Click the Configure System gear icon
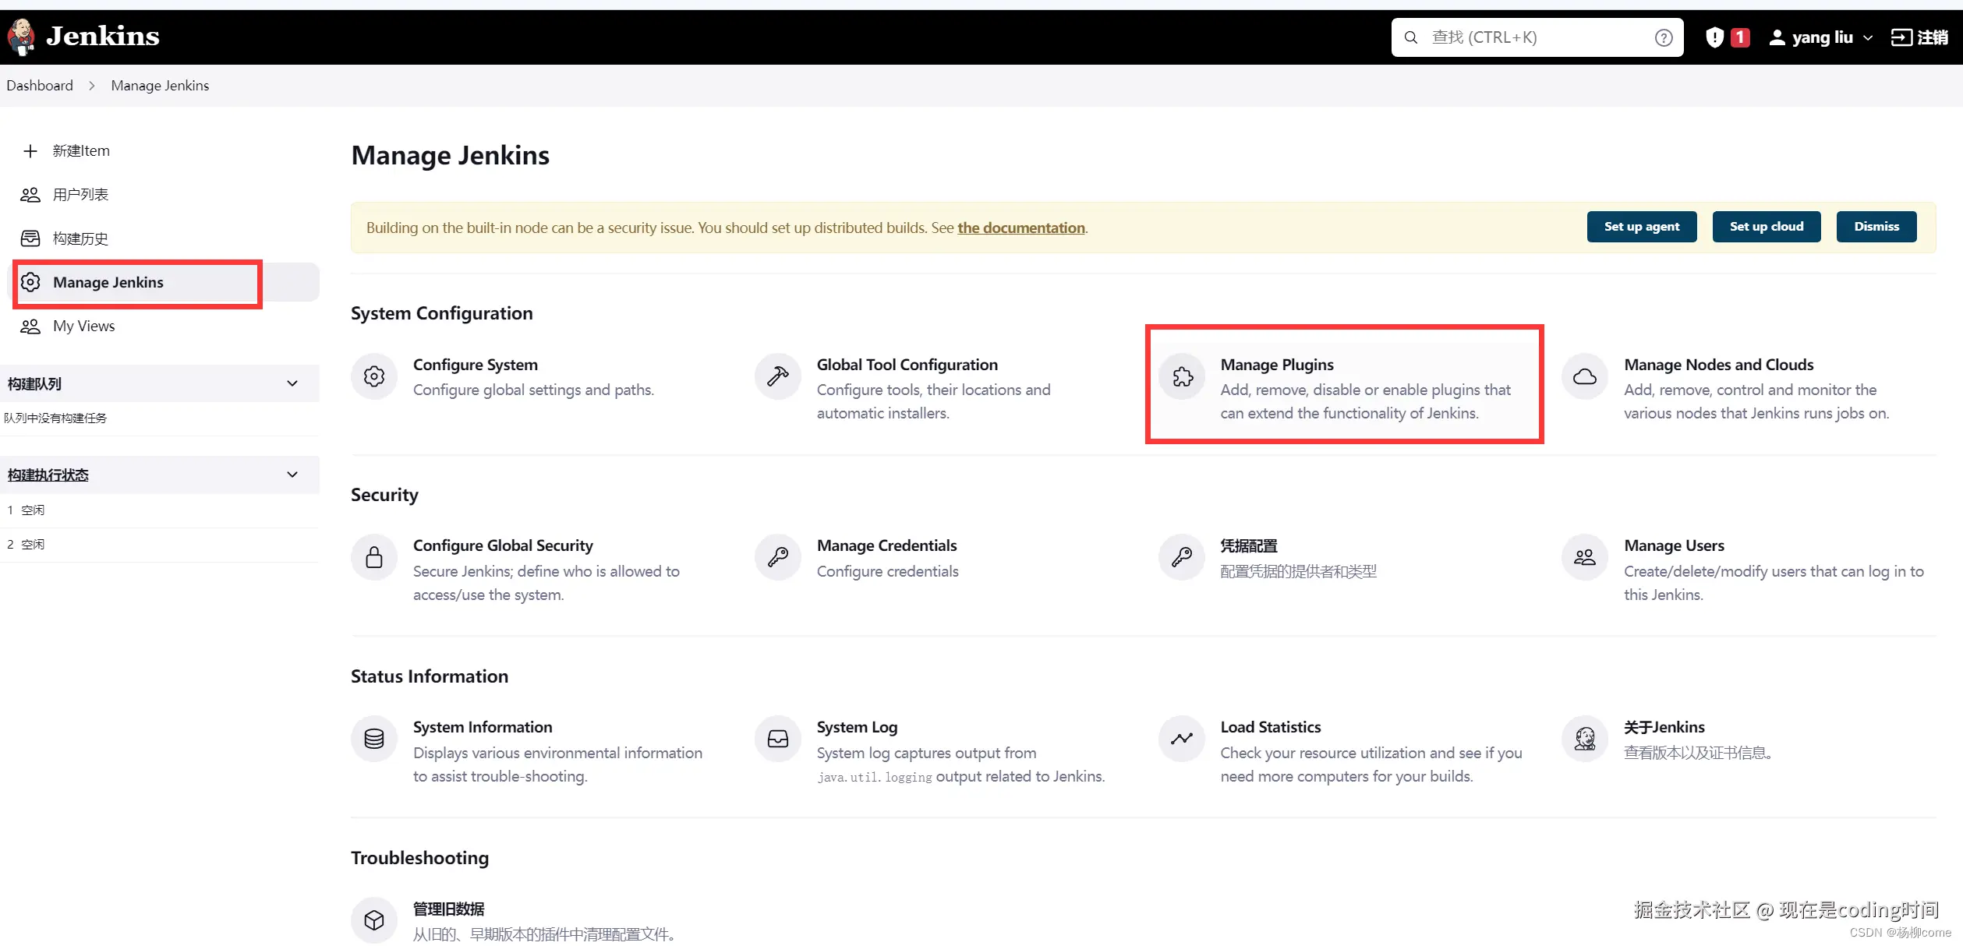The width and height of the screenshot is (1963, 946). 374,377
